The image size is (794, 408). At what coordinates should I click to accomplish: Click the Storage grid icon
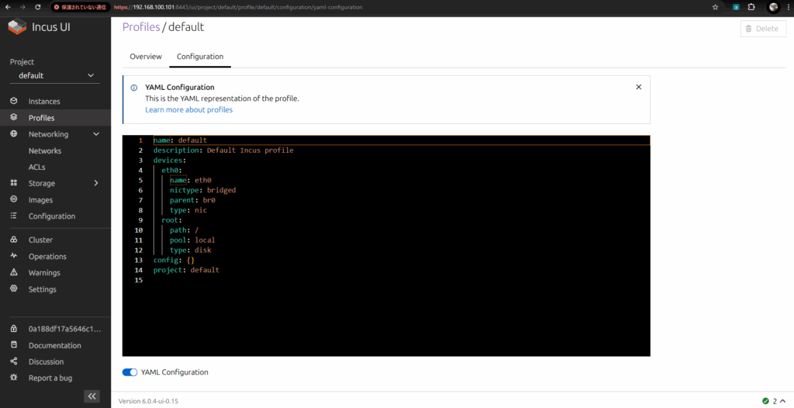pyautogui.click(x=14, y=183)
